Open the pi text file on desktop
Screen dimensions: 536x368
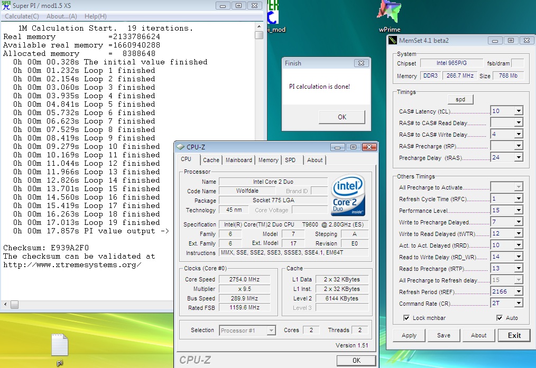click(x=60, y=349)
